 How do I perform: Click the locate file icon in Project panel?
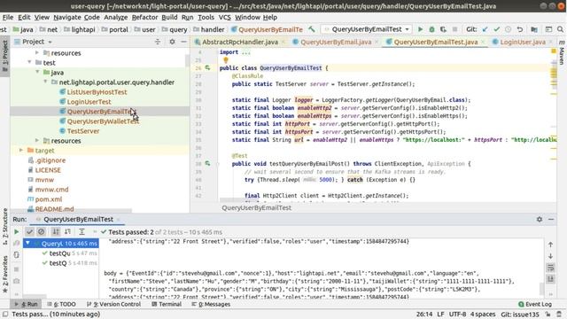click(x=158, y=42)
